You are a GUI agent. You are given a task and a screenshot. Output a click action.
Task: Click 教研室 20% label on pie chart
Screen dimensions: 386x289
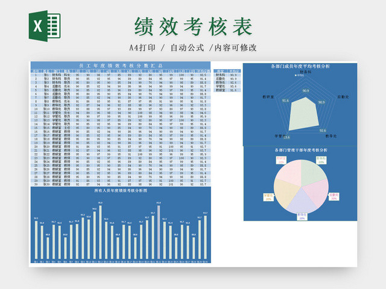[x=281, y=160]
